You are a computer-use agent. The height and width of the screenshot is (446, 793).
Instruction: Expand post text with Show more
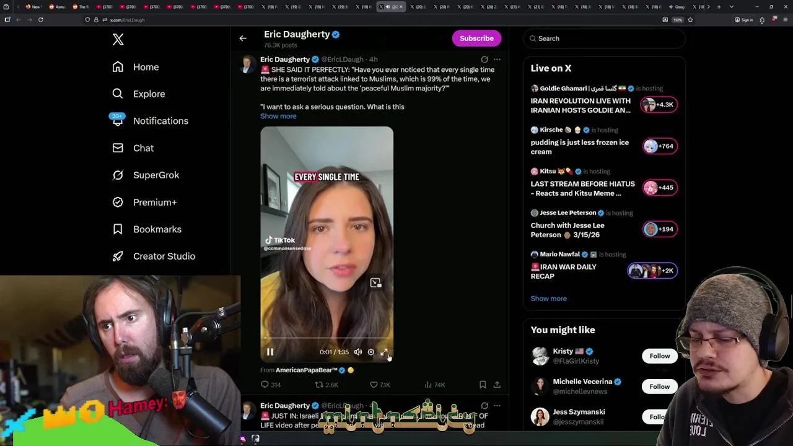coord(278,116)
